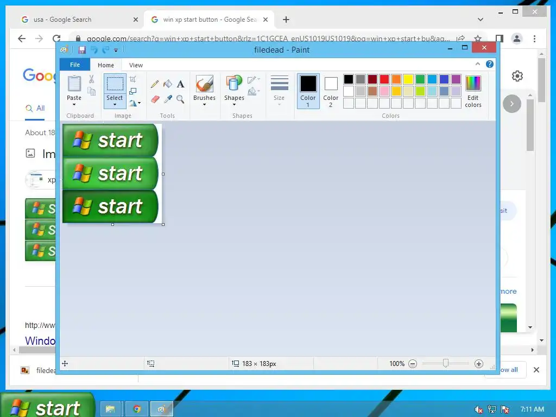Viewport: 556px width, 417px height.
Task: Select Color 1 button
Action: click(308, 91)
